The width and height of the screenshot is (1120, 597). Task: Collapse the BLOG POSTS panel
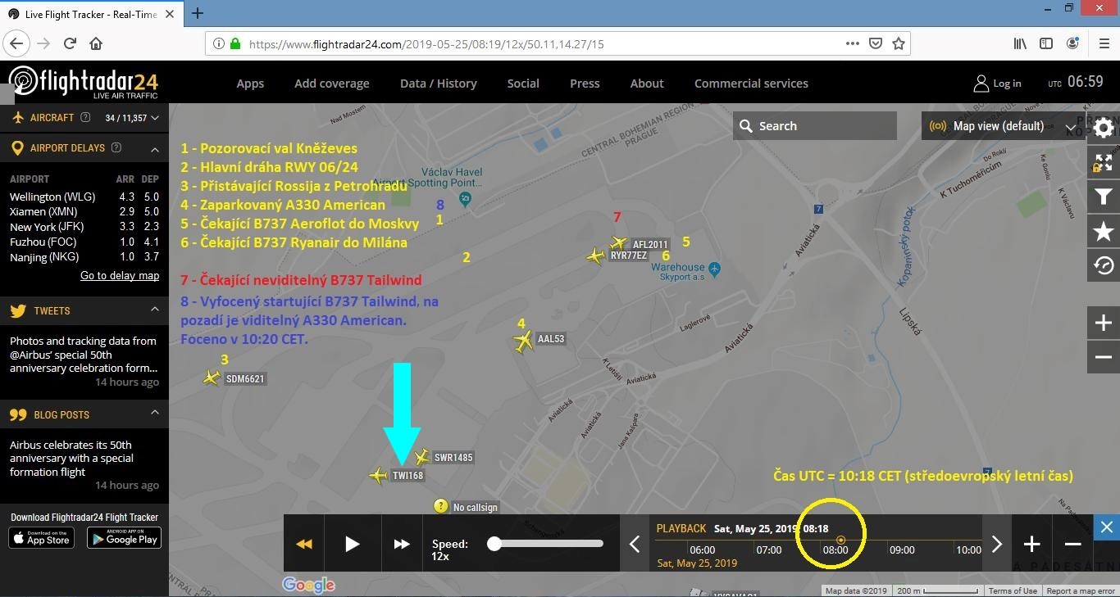click(154, 414)
